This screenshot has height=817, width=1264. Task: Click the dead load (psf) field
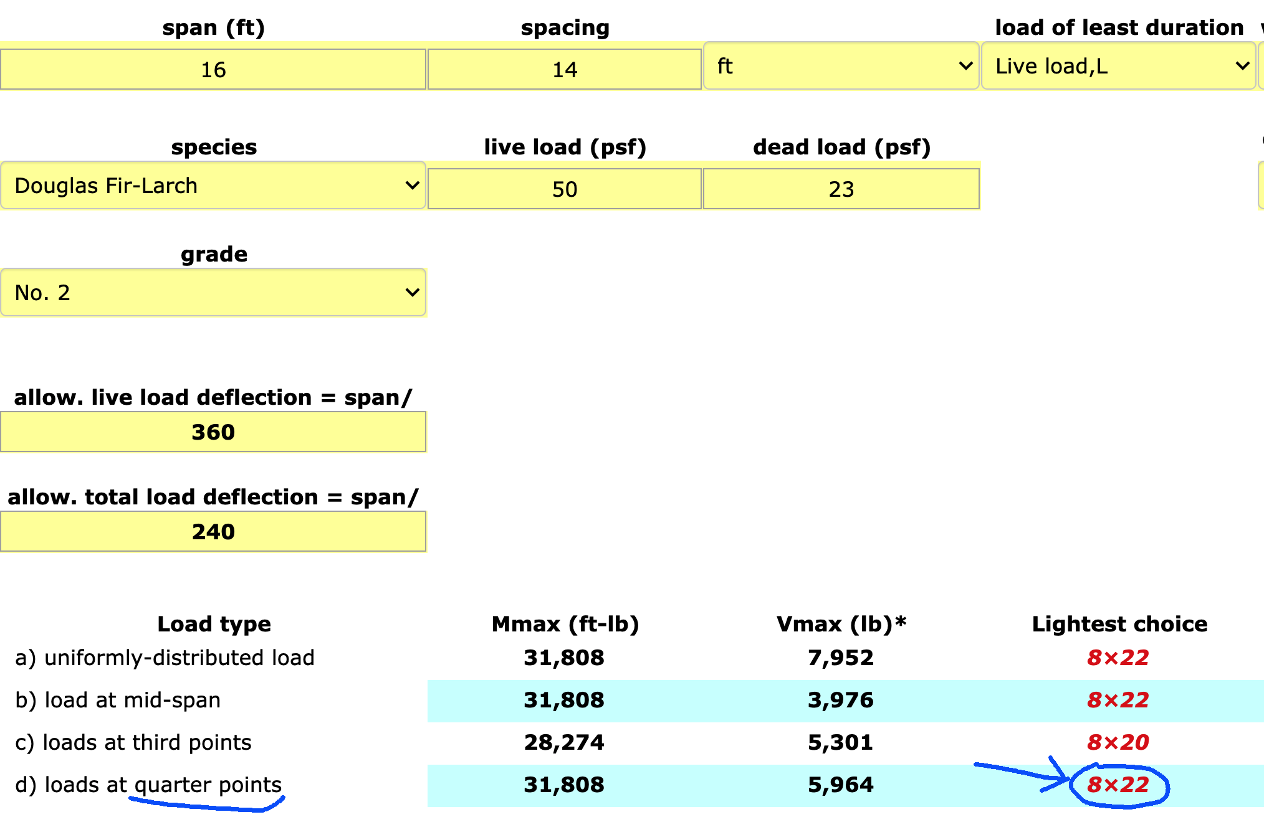(840, 189)
